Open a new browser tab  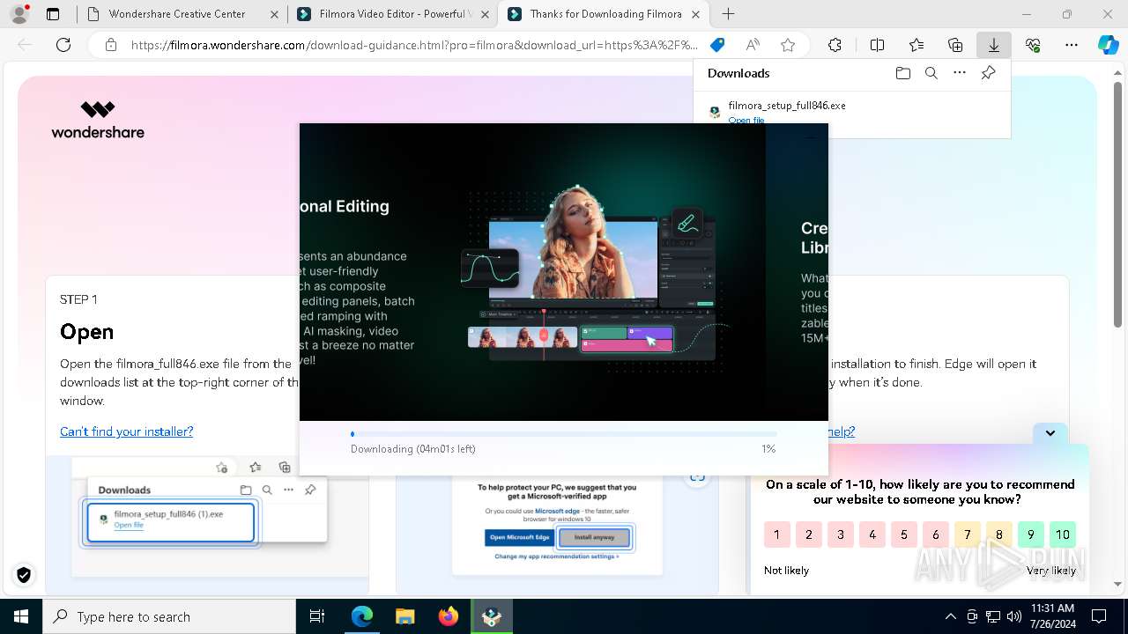click(728, 14)
